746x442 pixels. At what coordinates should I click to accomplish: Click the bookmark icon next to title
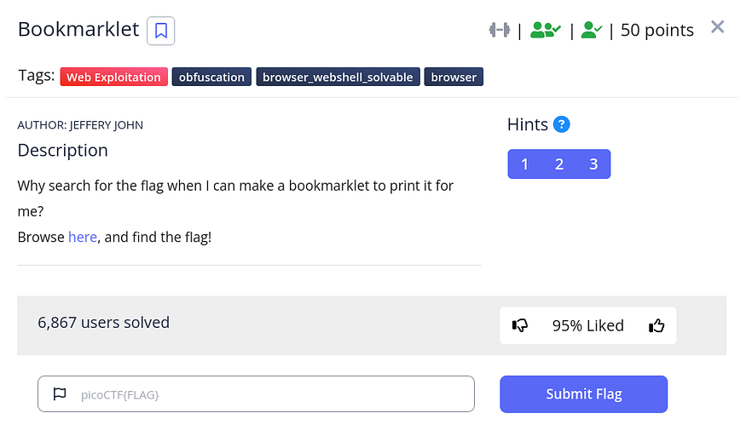(160, 31)
